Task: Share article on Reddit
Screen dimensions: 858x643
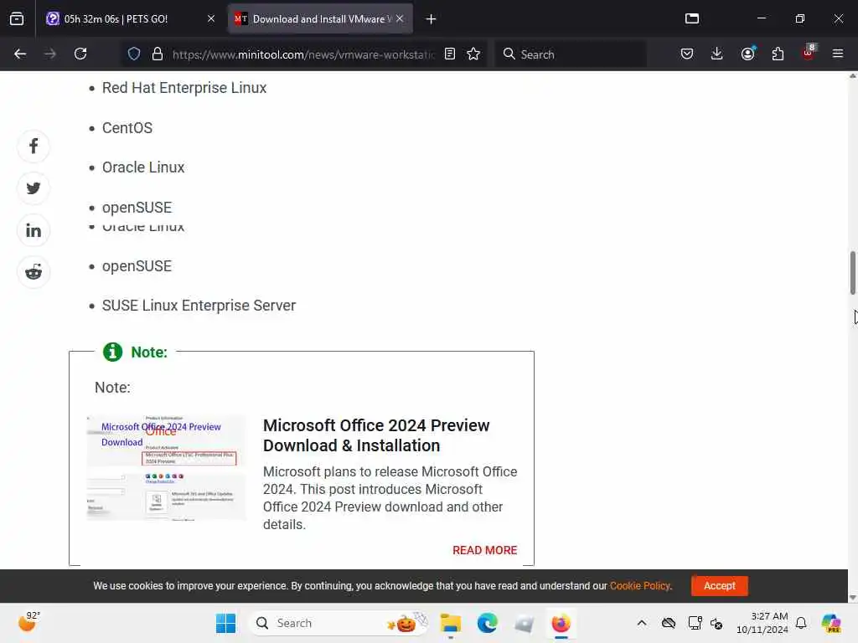Action: pyautogui.click(x=34, y=272)
